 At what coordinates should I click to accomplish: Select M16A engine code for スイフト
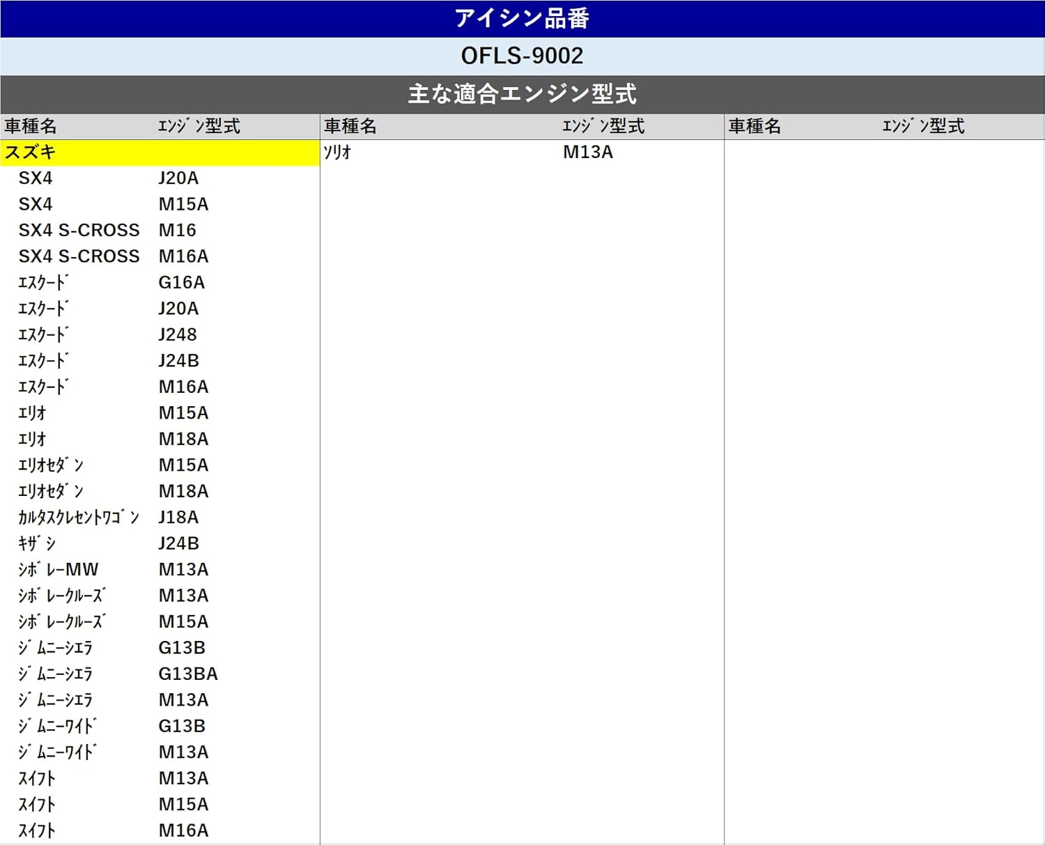tap(183, 830)
